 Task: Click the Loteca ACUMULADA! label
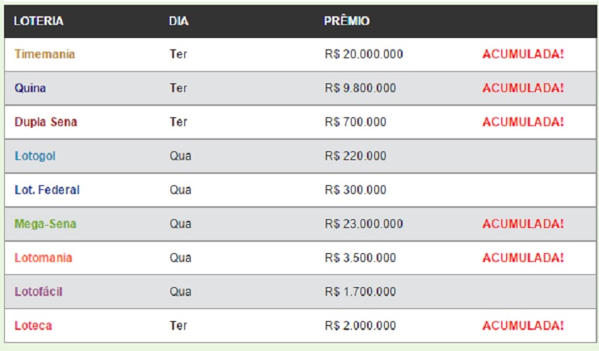[x=523, y=326]
